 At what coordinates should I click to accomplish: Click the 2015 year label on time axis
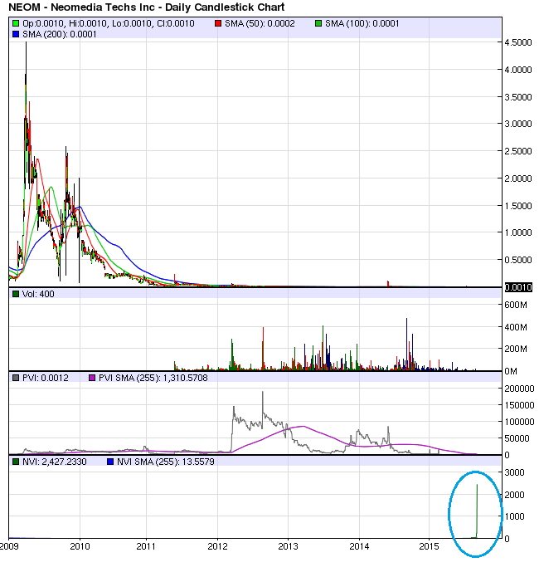point(429,546)
